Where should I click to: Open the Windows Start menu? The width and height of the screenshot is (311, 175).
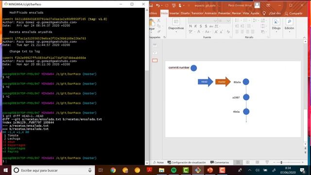[x=5, y=170]
